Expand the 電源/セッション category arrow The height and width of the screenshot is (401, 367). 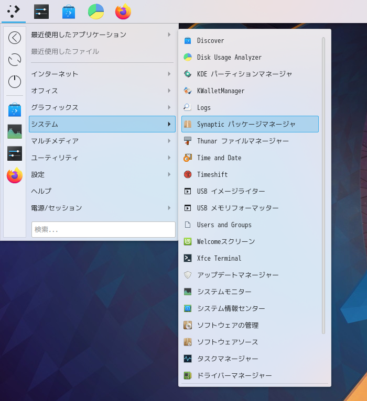tap(169, 208)
